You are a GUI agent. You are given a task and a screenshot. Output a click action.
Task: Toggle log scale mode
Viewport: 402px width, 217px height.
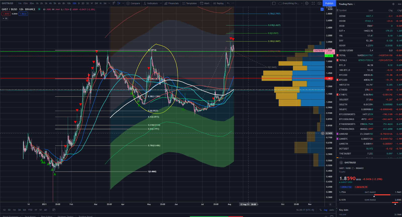[x=326, y=210]
